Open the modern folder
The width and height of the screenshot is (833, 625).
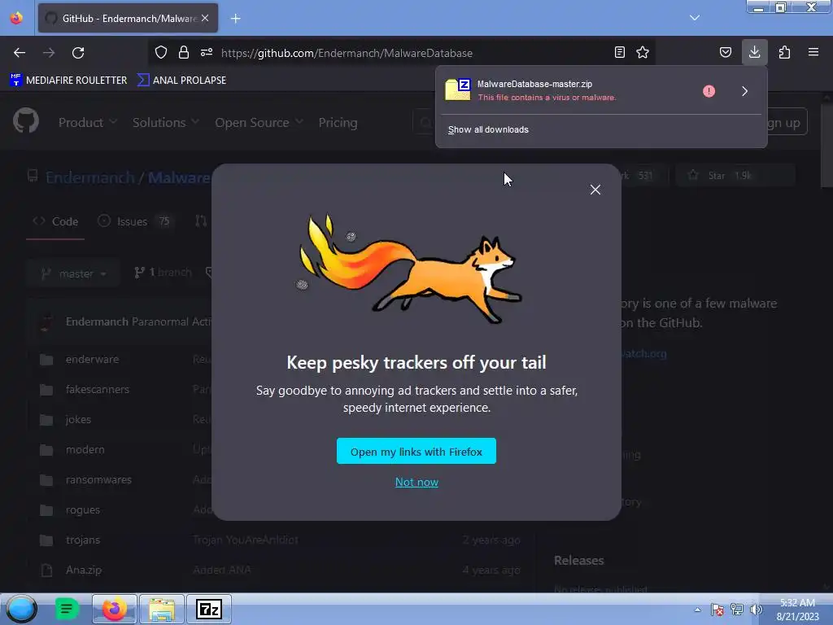pos(85,449)
